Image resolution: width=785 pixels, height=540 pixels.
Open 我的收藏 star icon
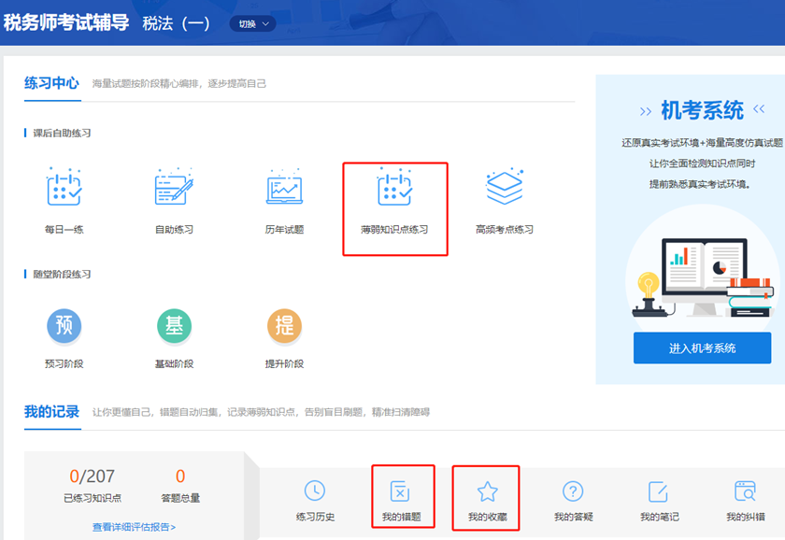[487, 491]
